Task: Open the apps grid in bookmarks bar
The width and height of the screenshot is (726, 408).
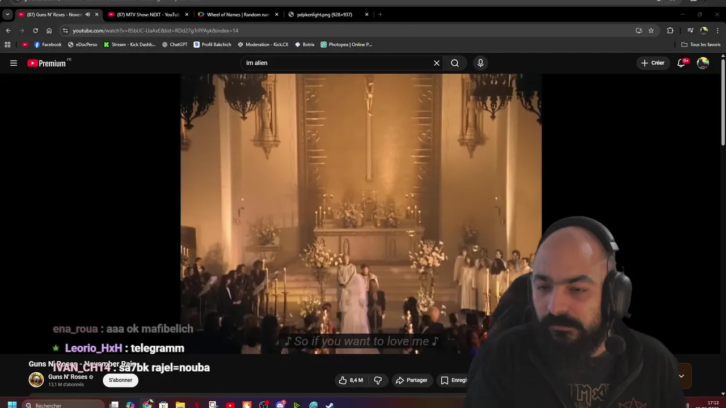Action: 7,44
